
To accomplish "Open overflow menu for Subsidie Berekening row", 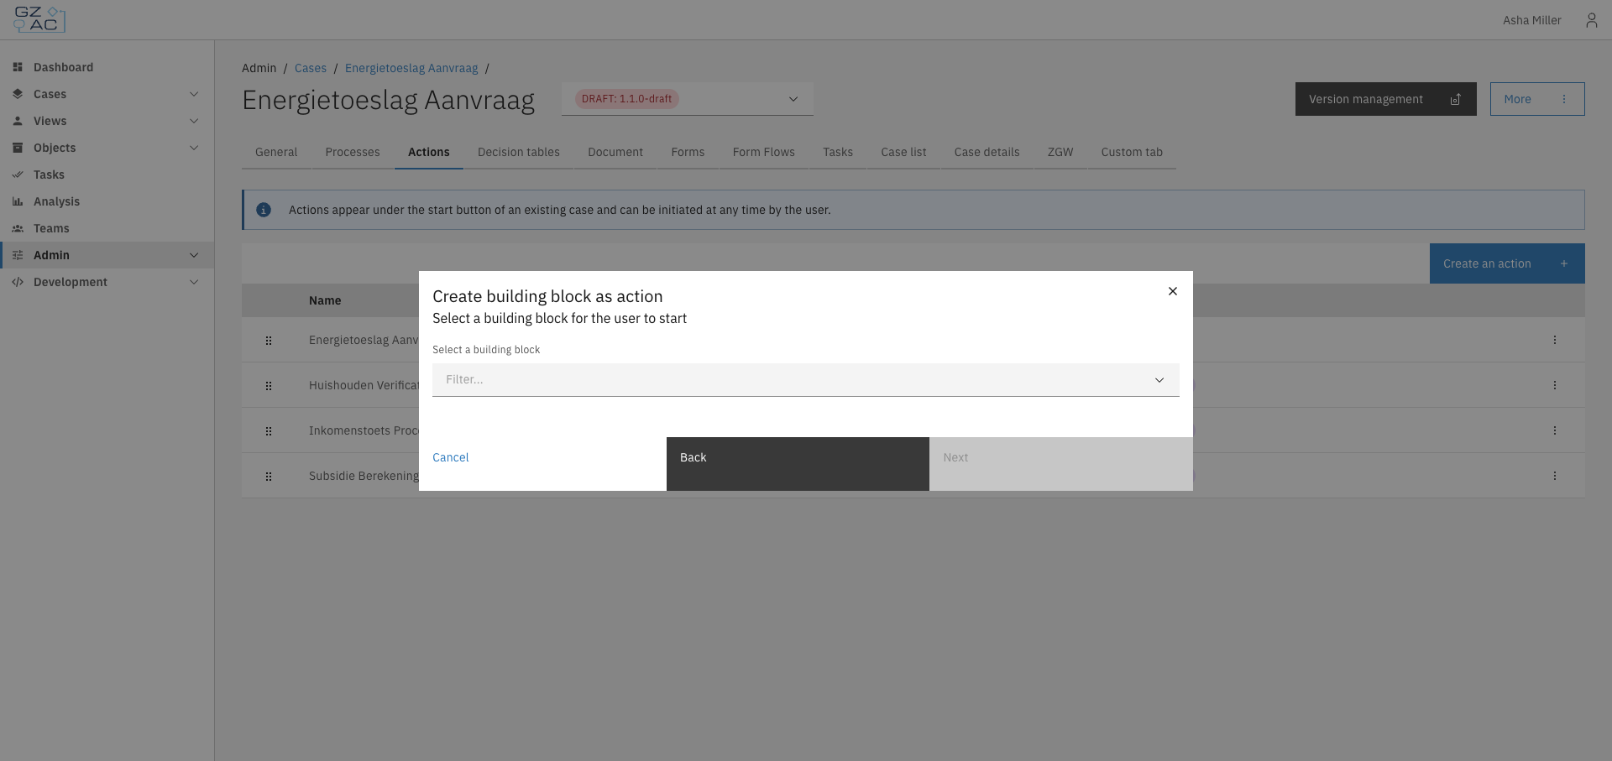I will click(1555, 476).
